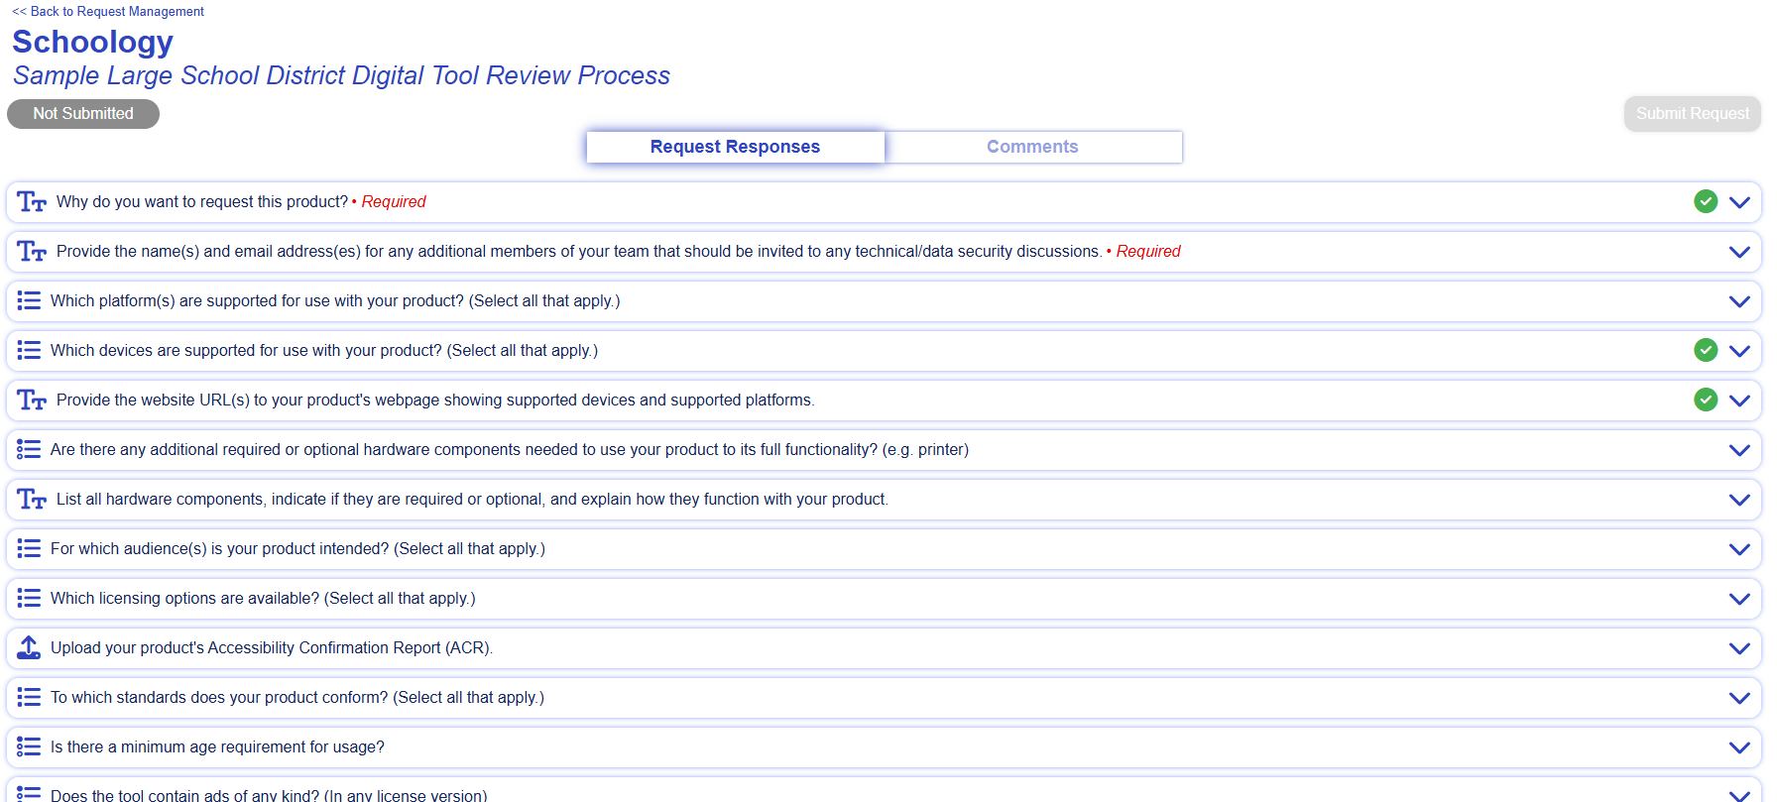This screenshot has width=1777, height=802.
Task: Expand 'Provide the website URL(s)' chevron
Action: 1739,401
